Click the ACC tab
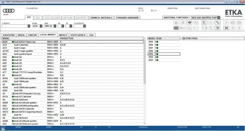Viewport: 245px width, 131px height. point(38,18)
